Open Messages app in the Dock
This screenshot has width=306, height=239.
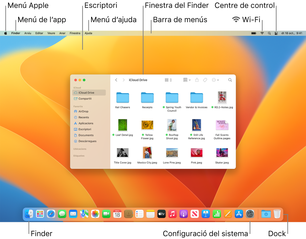coord(62,214)
